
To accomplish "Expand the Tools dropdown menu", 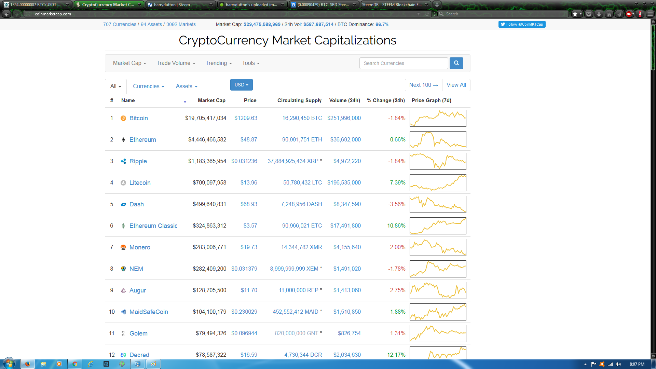I will click(x=251, y=63).
